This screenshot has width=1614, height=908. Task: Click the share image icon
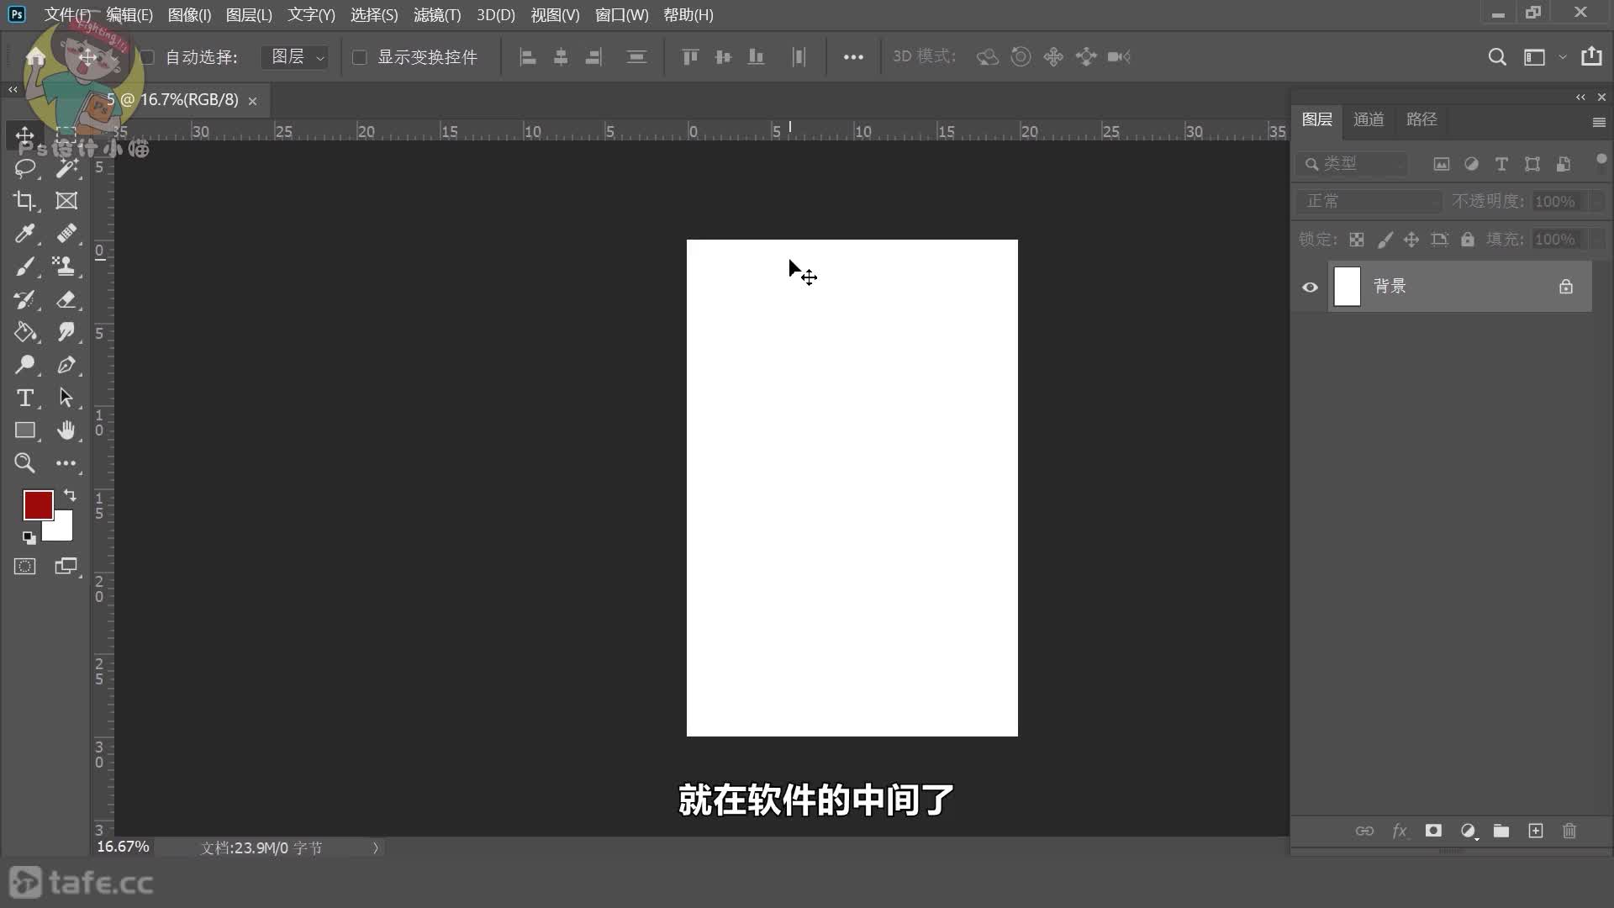(x=1591, y=56)
